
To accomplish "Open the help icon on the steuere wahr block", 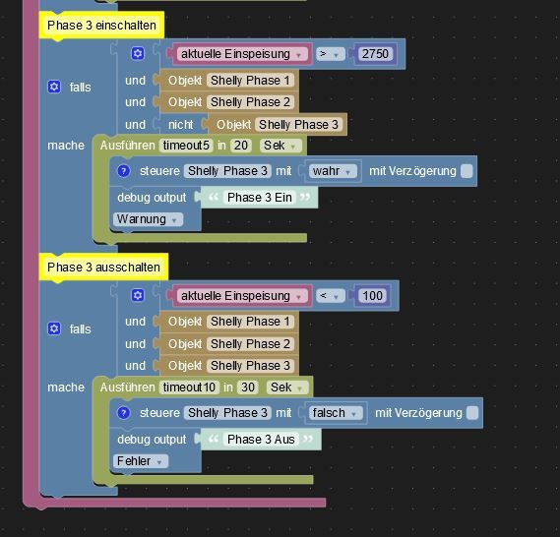I will pyautogui.click(x=124, y=171).
